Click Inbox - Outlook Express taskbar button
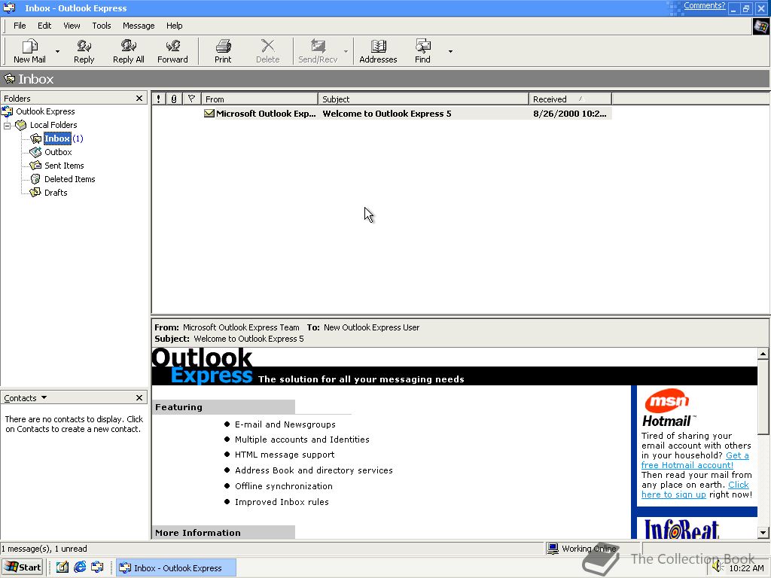Image resolution: width=771 pixels, height=578 pixels. [x=176, y=567]
